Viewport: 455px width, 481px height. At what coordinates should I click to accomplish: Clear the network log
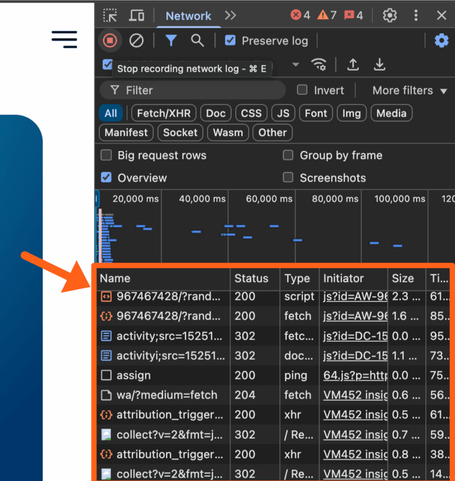[x=136, y=40]
